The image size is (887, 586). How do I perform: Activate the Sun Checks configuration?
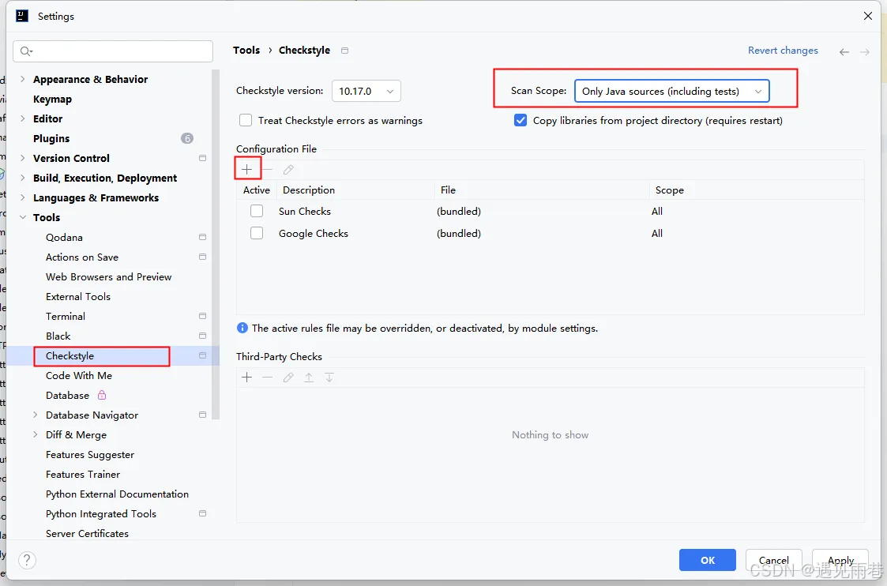256,211
